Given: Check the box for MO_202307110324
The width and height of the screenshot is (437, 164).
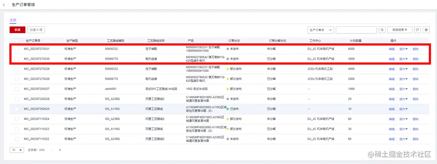Looking at the screenshot, I should (17, 119).
